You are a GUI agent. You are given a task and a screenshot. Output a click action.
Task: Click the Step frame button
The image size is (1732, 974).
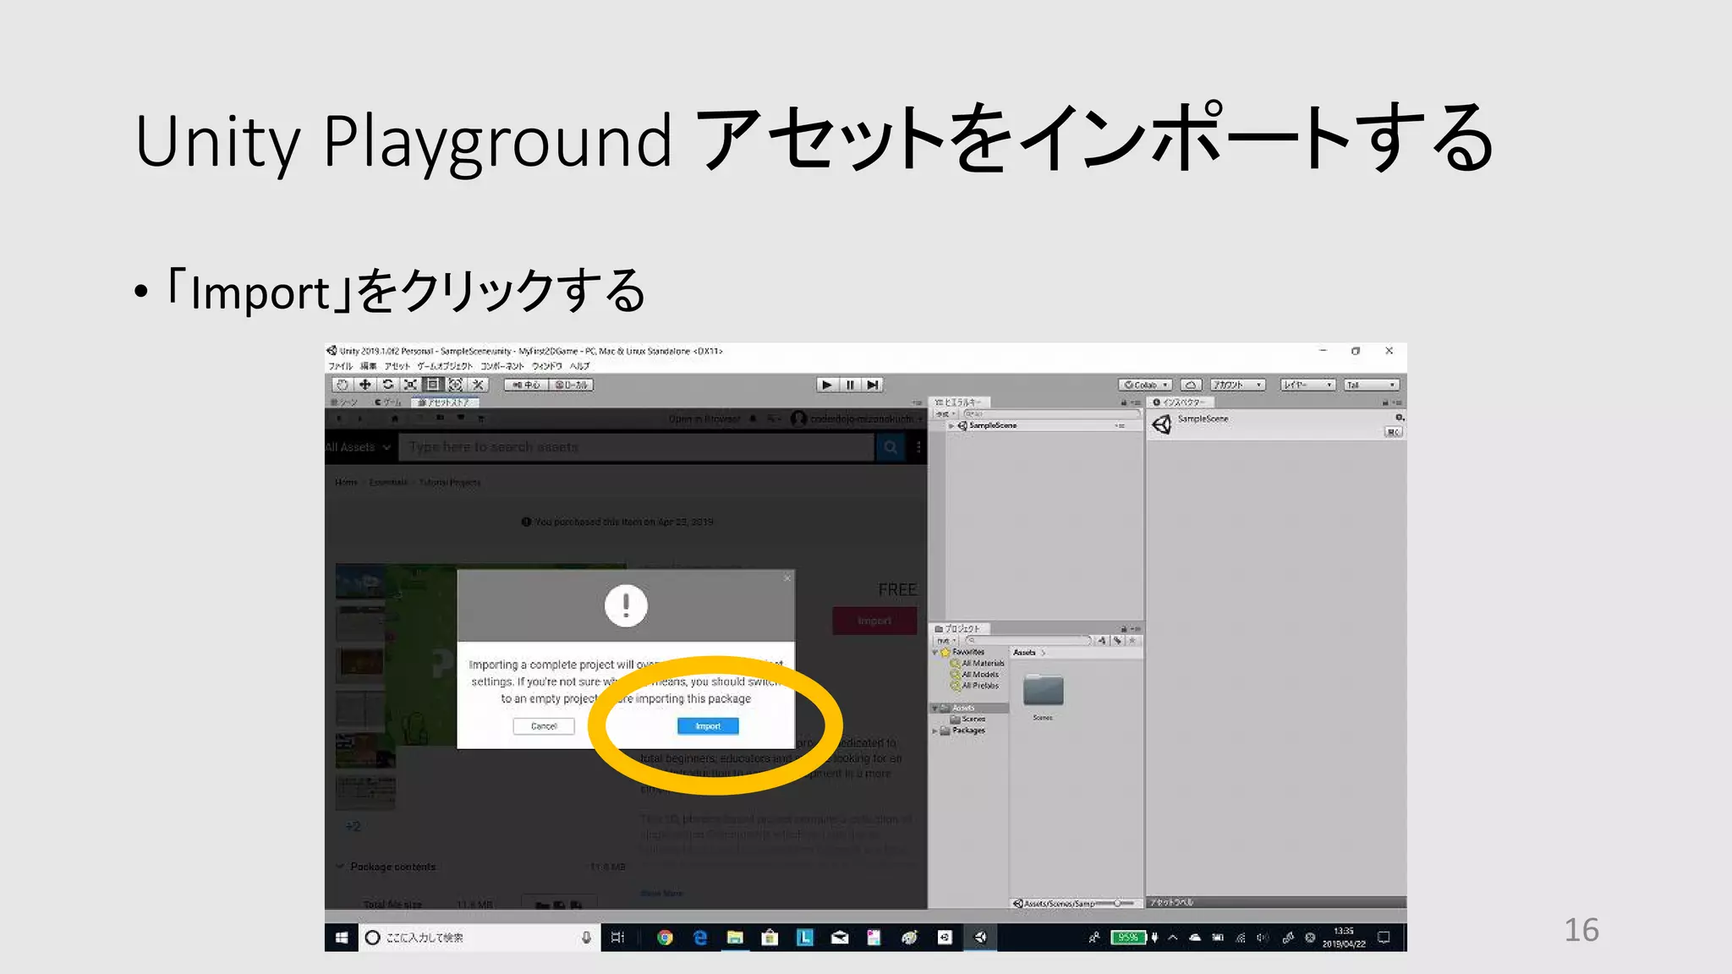[x=873, y=385]
